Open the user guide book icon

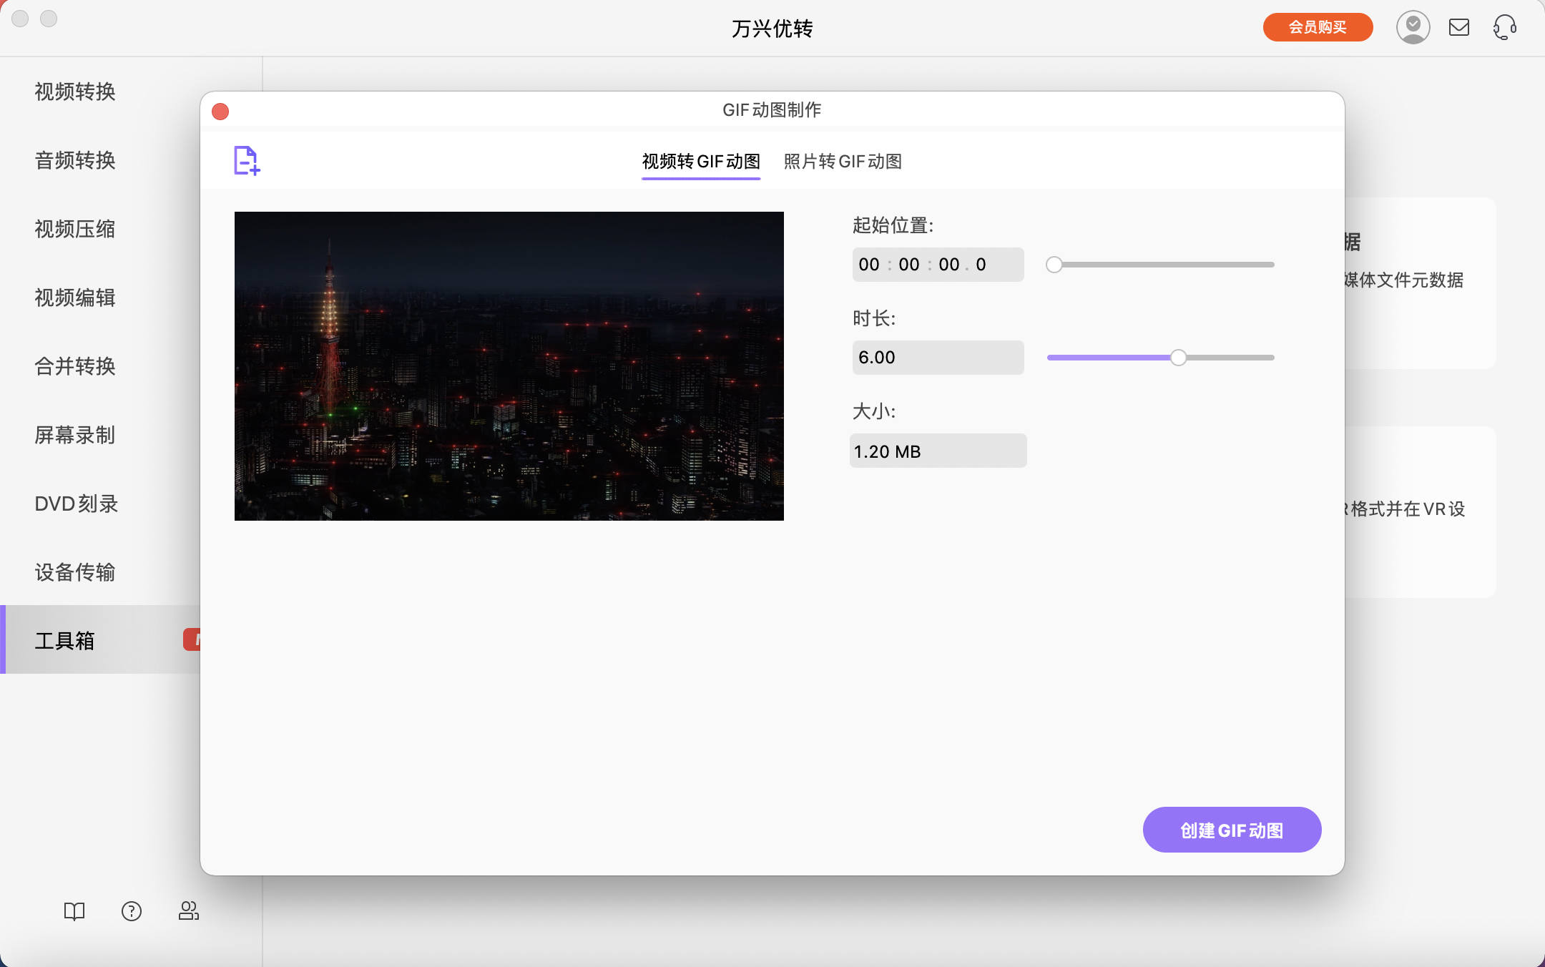(x=74, y=911)
